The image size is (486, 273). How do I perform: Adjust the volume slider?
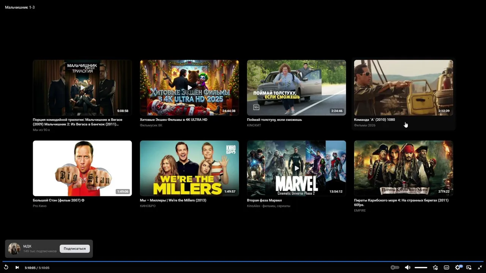coord(421,268)
